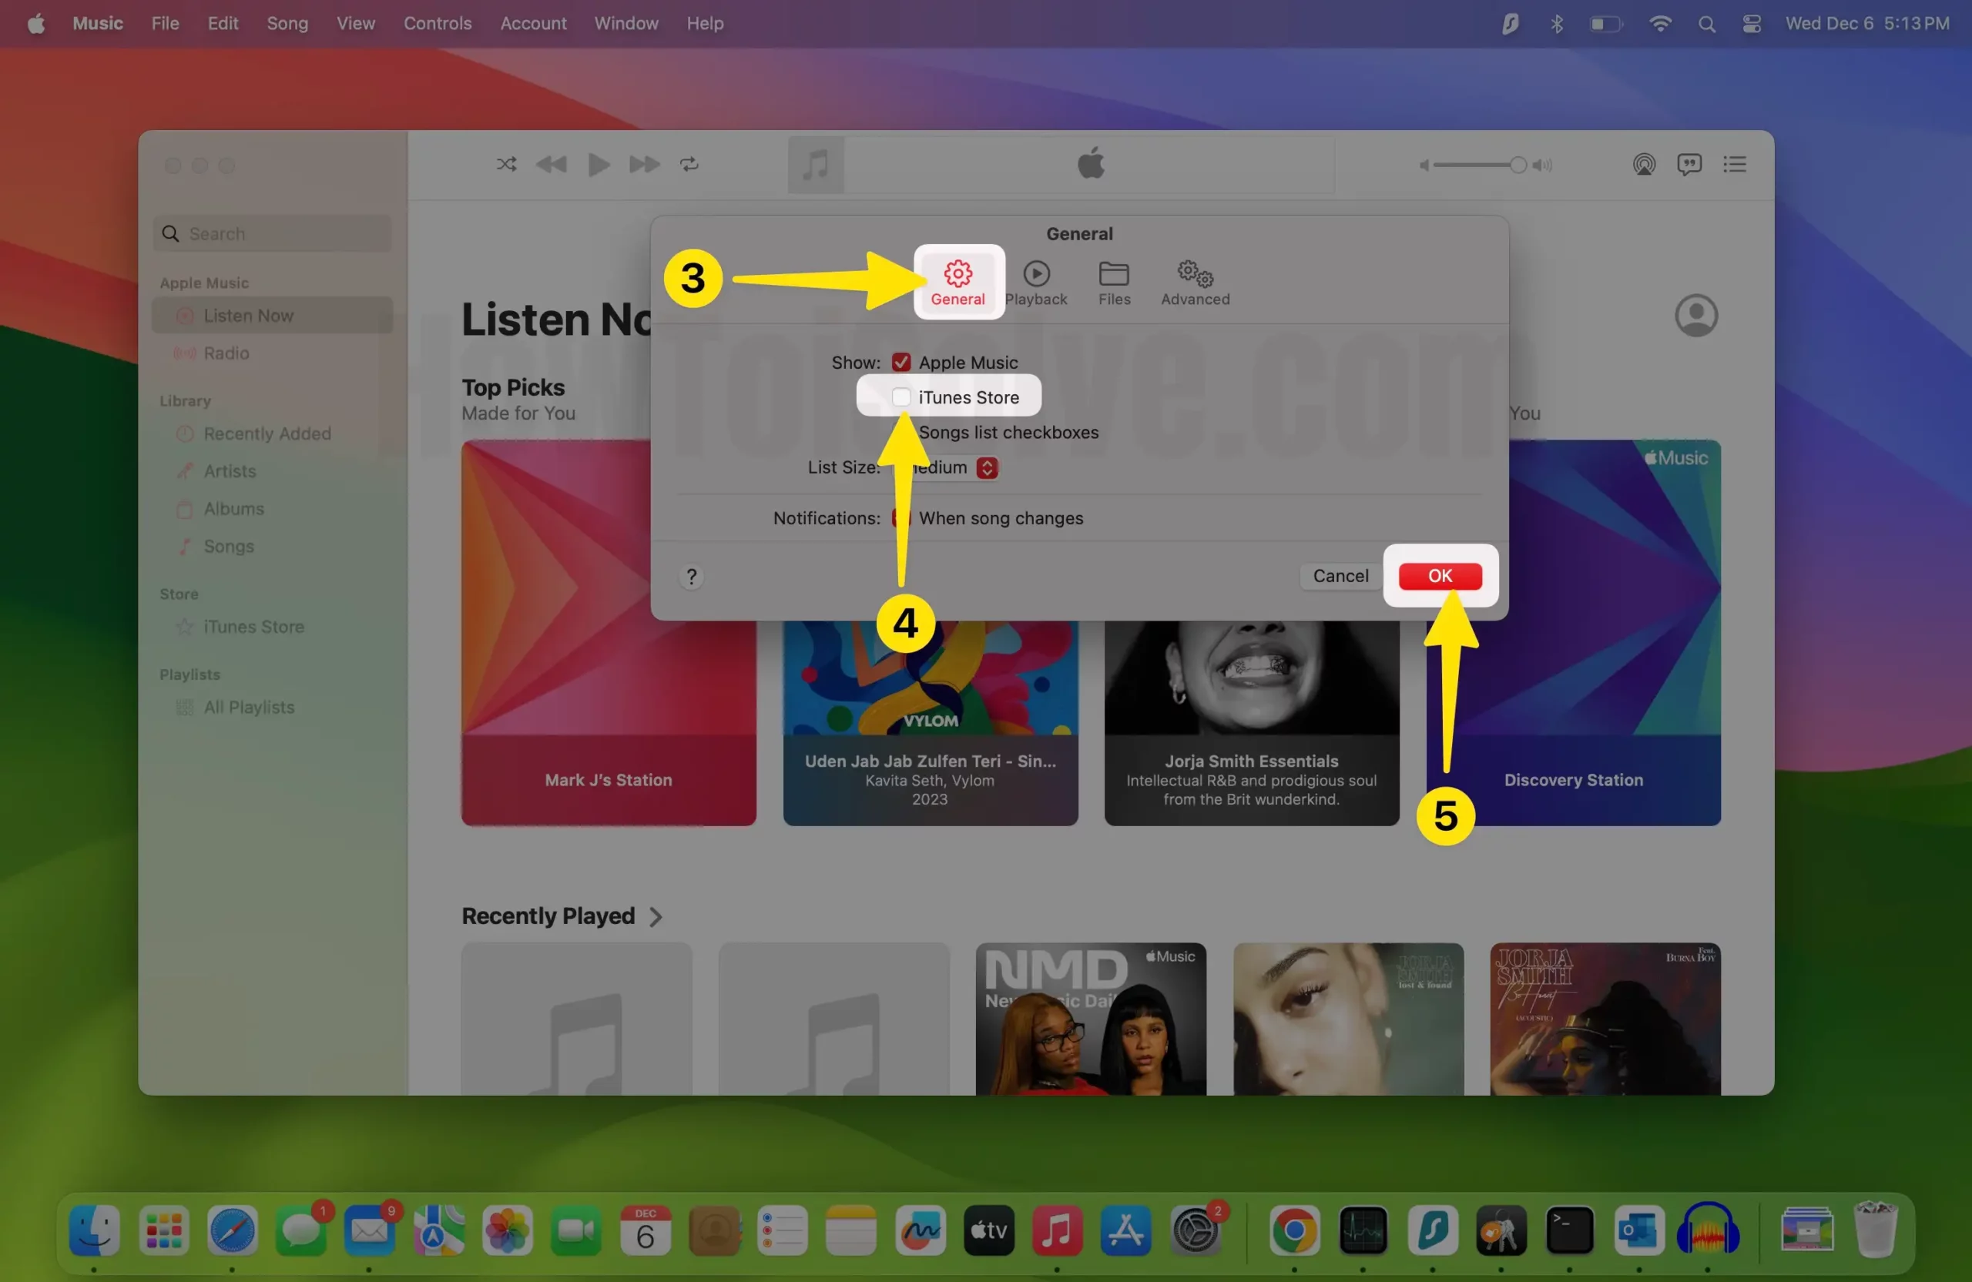Enable shuffle playback

coord(506,164)
